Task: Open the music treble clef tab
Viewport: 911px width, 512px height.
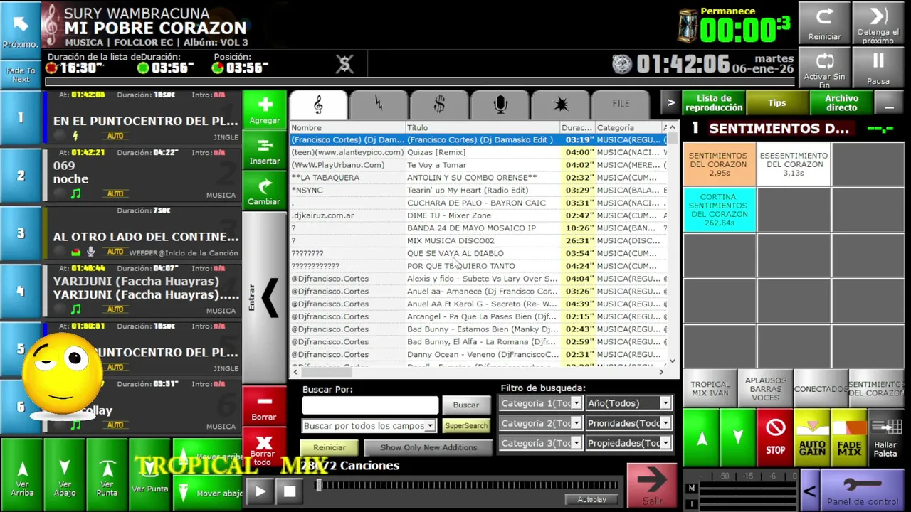Action: coord(318,105)
